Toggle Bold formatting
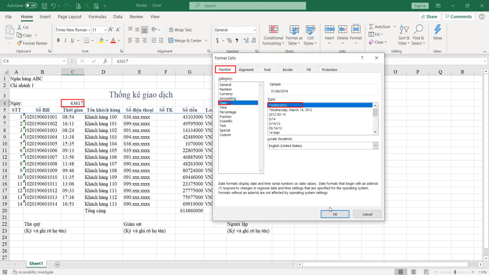 [x=58, y=40]
